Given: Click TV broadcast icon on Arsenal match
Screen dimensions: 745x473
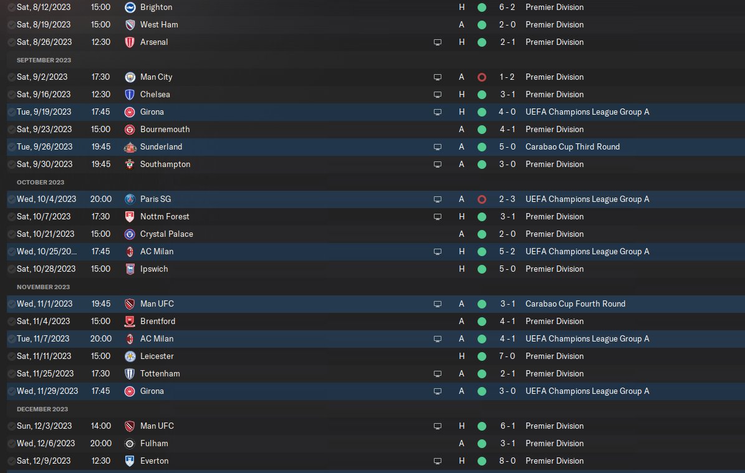Looking at the screenshot, I should [x=438, y=42].
